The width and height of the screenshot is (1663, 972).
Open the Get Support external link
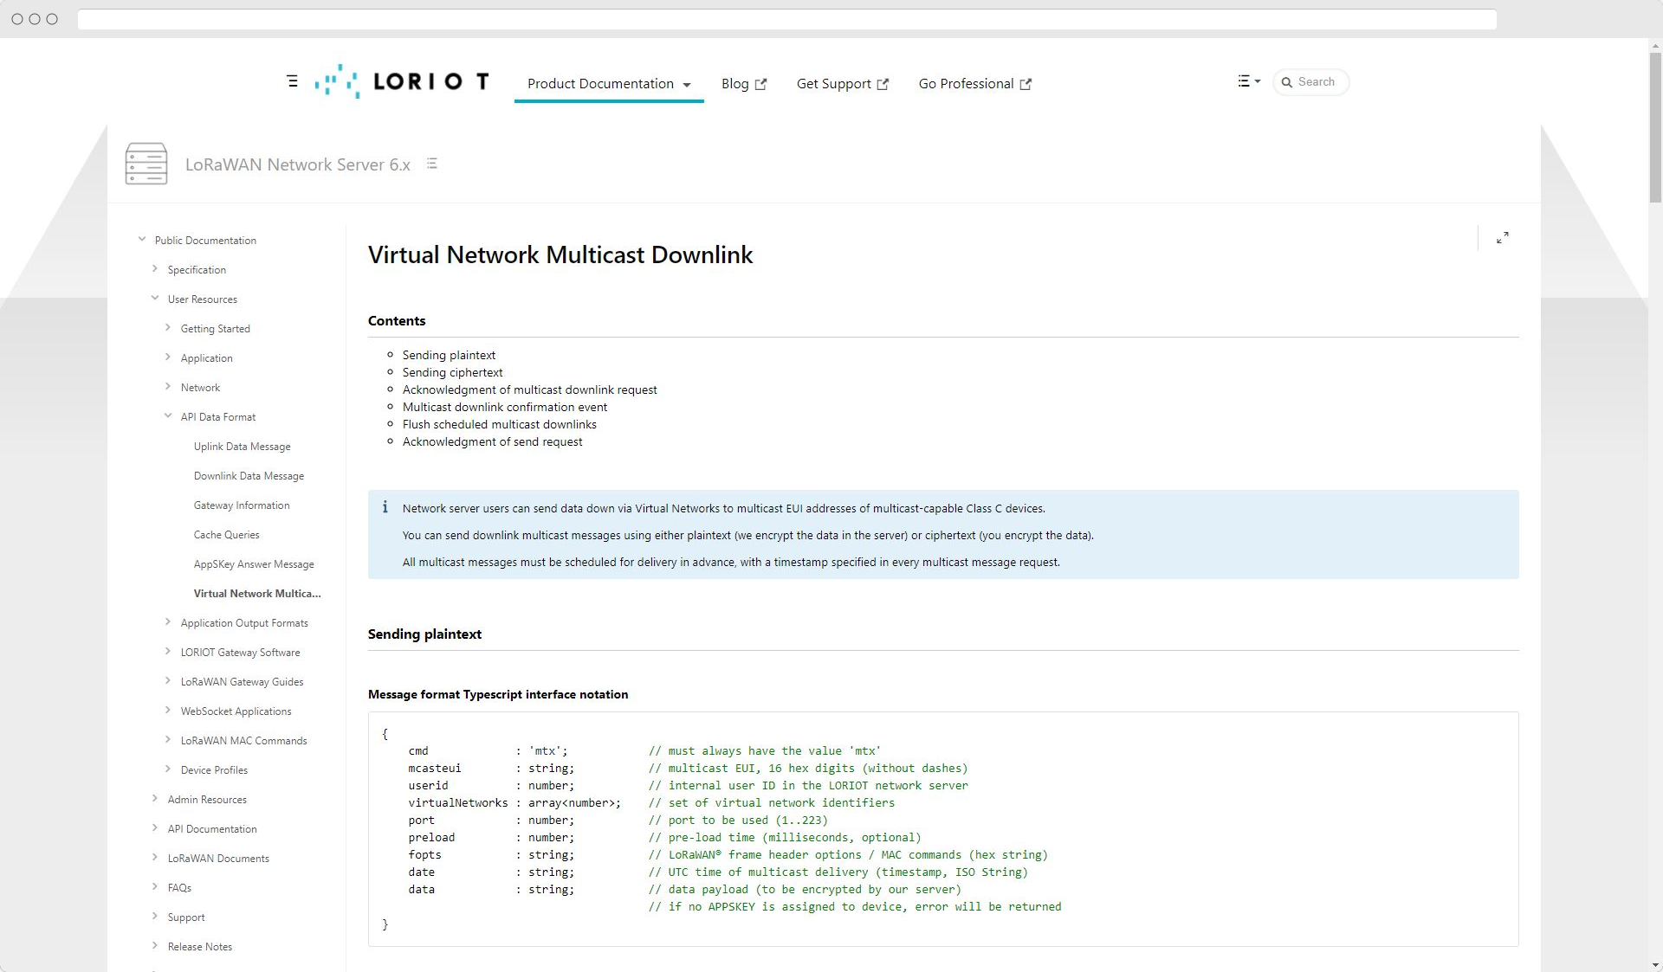843,84
